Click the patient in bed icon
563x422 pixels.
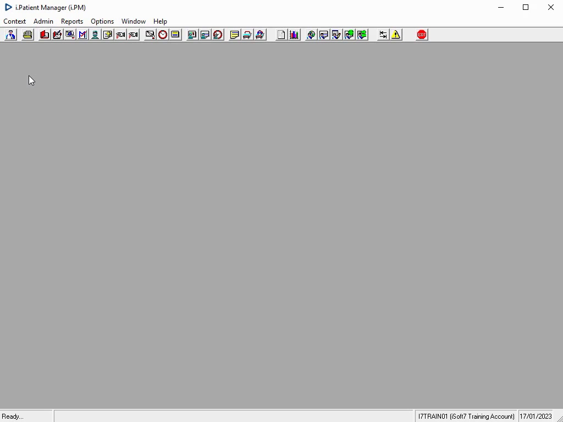pos(260,35)
